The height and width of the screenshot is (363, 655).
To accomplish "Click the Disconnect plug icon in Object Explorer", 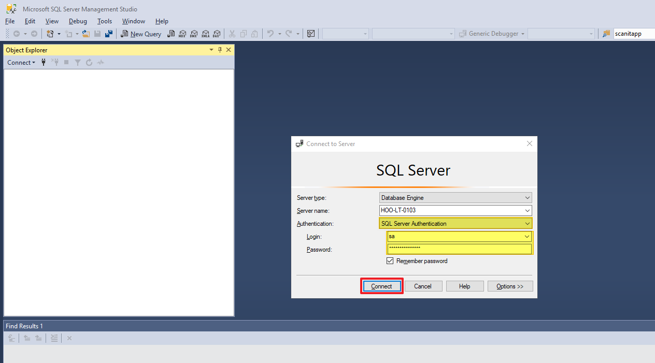I will pyautogui.click(x=54, y=62).
